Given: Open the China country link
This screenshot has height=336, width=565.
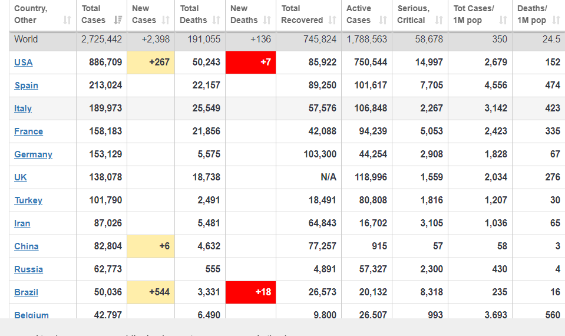Looking at the screenshot, I should click(27, 246).
